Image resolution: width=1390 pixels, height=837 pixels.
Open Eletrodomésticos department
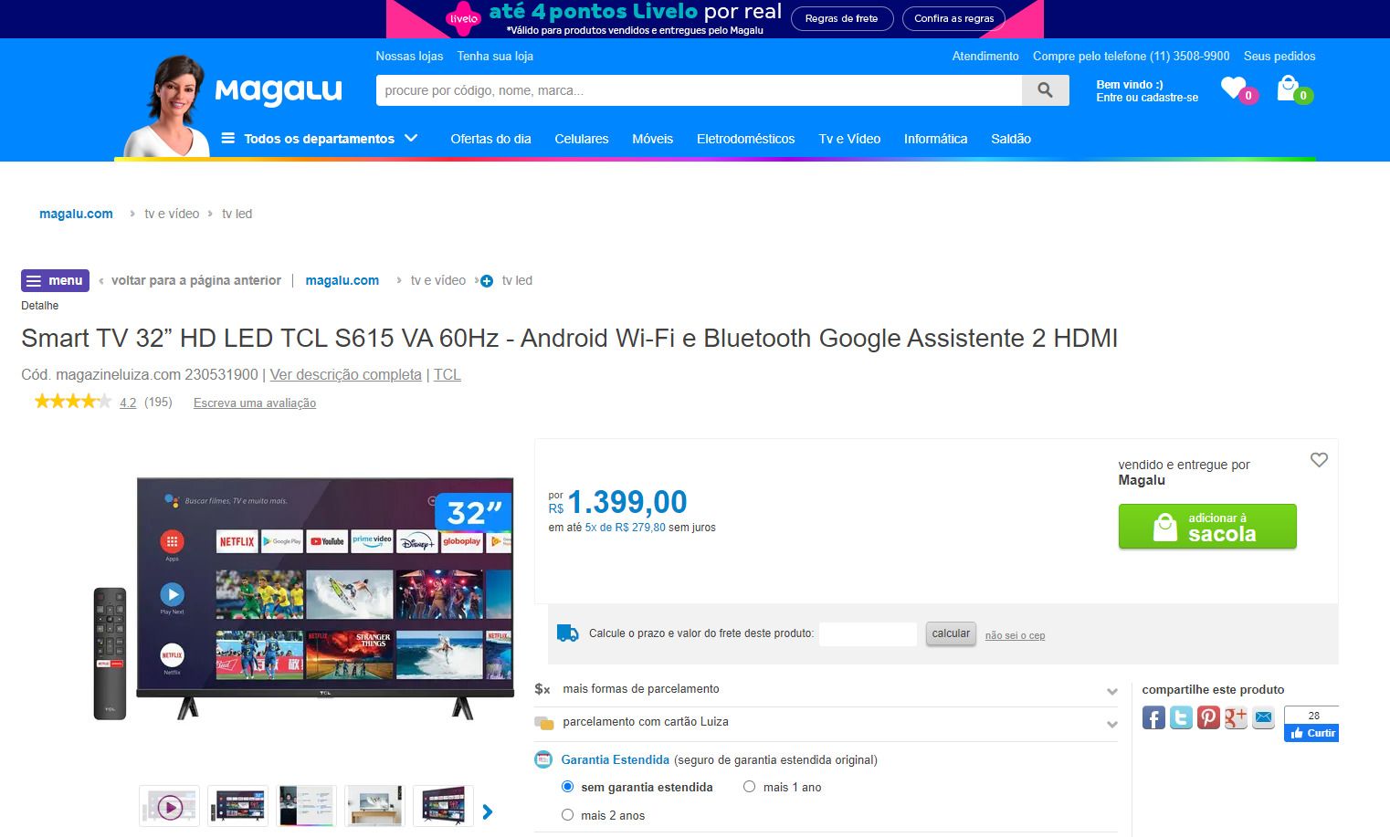(745, 139)
